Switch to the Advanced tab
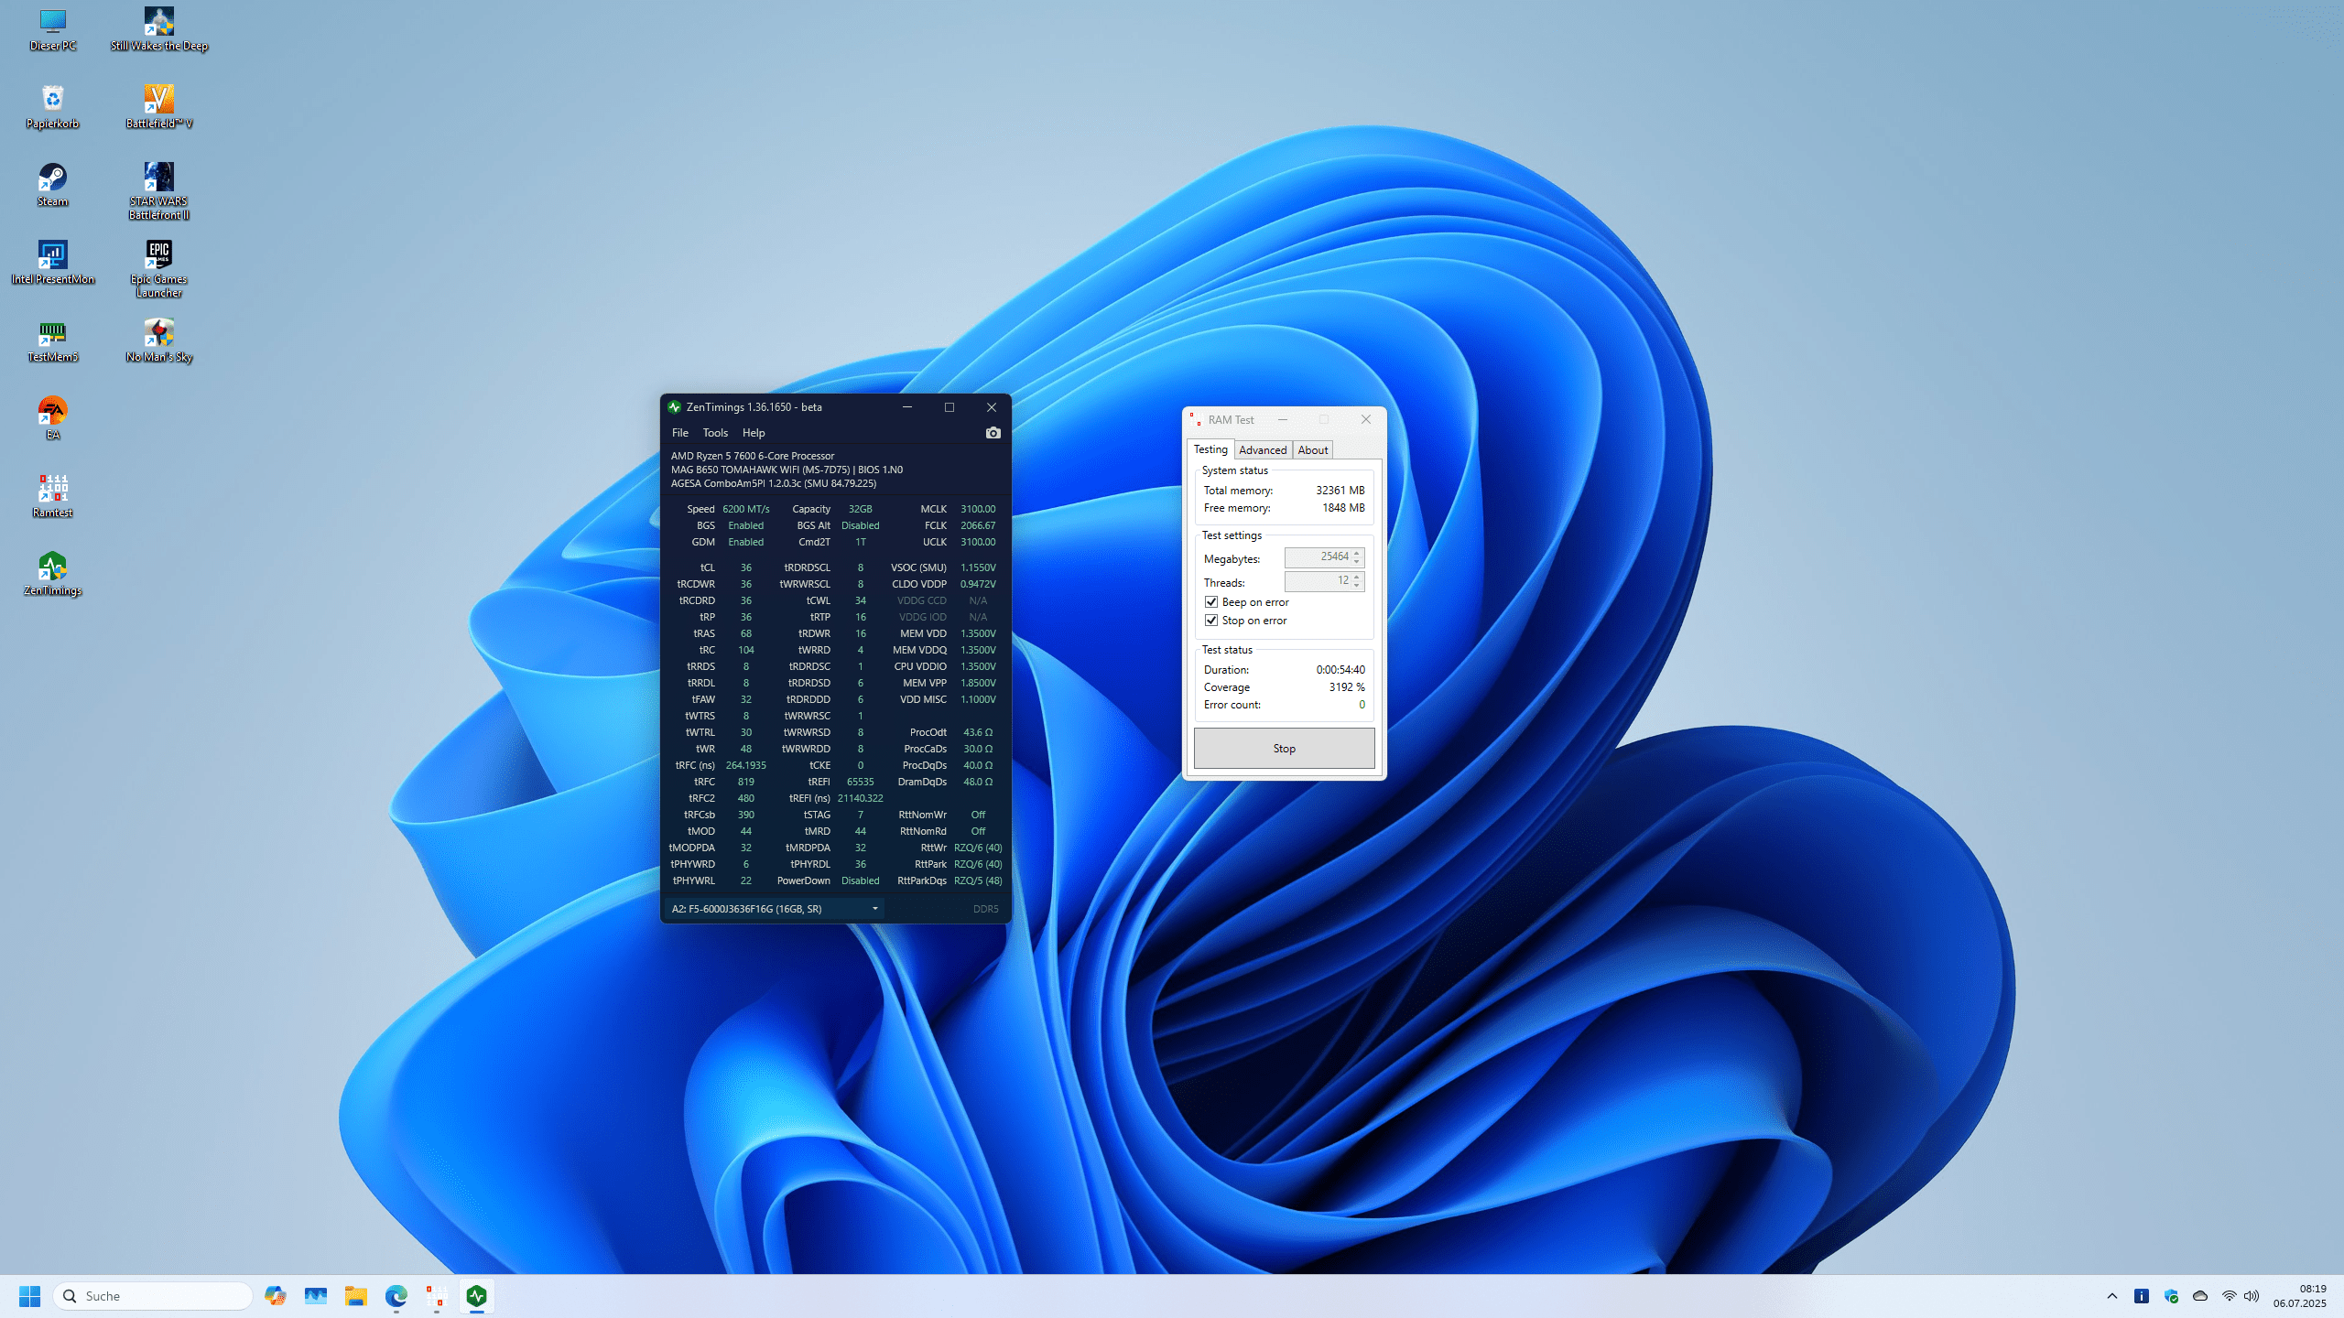This screenshot has height=1318, width=2344. click(1263, 449)
